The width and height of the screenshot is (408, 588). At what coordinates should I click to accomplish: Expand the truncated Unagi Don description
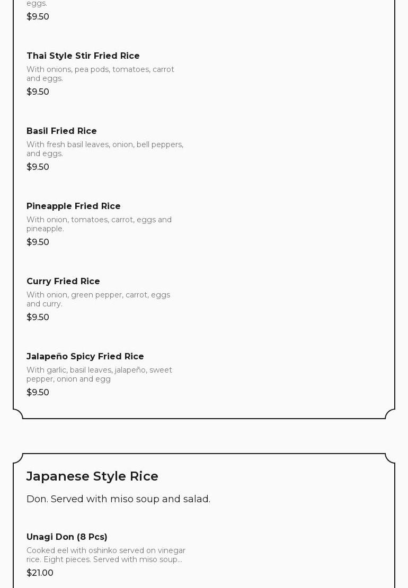coord(106,555)
